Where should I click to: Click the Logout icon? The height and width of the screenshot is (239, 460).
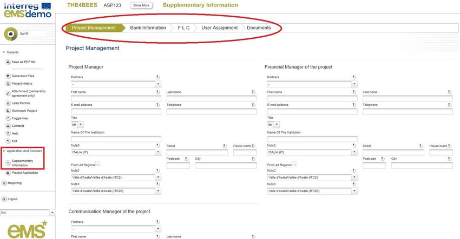coord(4,199)
